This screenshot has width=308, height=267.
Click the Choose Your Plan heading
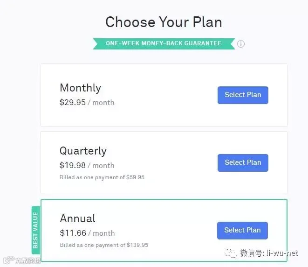pos(164,22)
